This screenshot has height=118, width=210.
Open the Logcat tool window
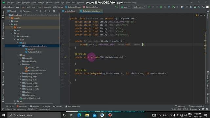pos(46,106)
